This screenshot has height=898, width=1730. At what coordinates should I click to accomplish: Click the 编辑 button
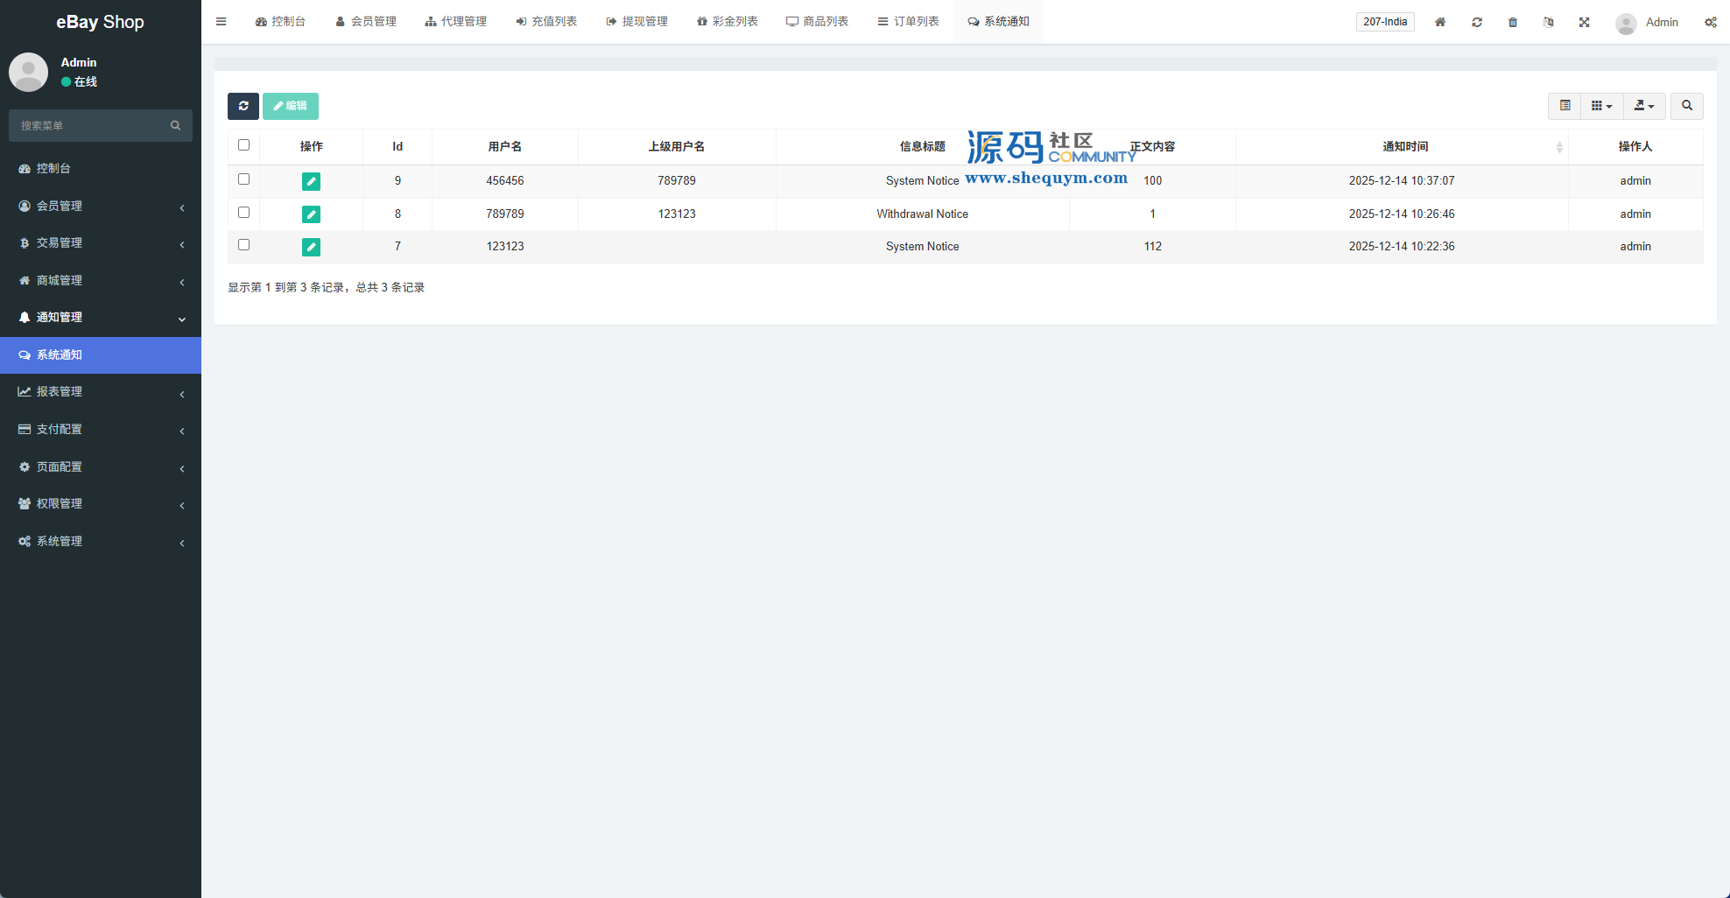coord(291,106)
